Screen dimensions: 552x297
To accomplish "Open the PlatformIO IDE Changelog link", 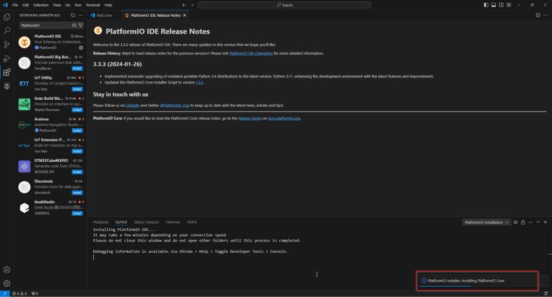I will [x=251, y=53].
